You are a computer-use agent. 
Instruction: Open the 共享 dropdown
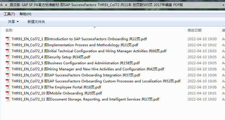click(x=13, y=22)
